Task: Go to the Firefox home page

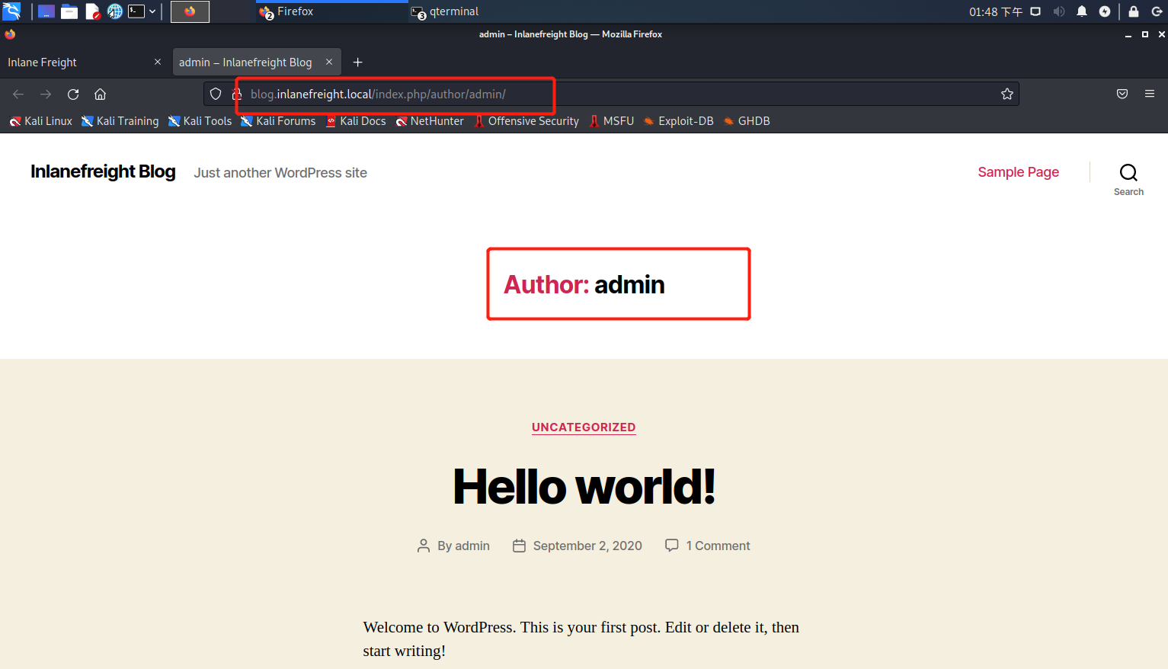Action: click(x=100, y=94)
